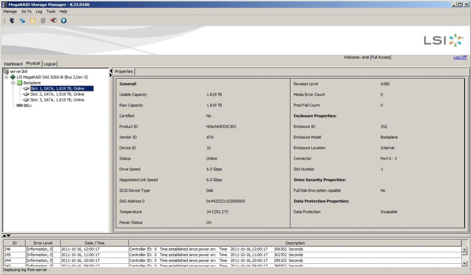
Task: Click the server toolbar icon
Action: tap(12, 21)
